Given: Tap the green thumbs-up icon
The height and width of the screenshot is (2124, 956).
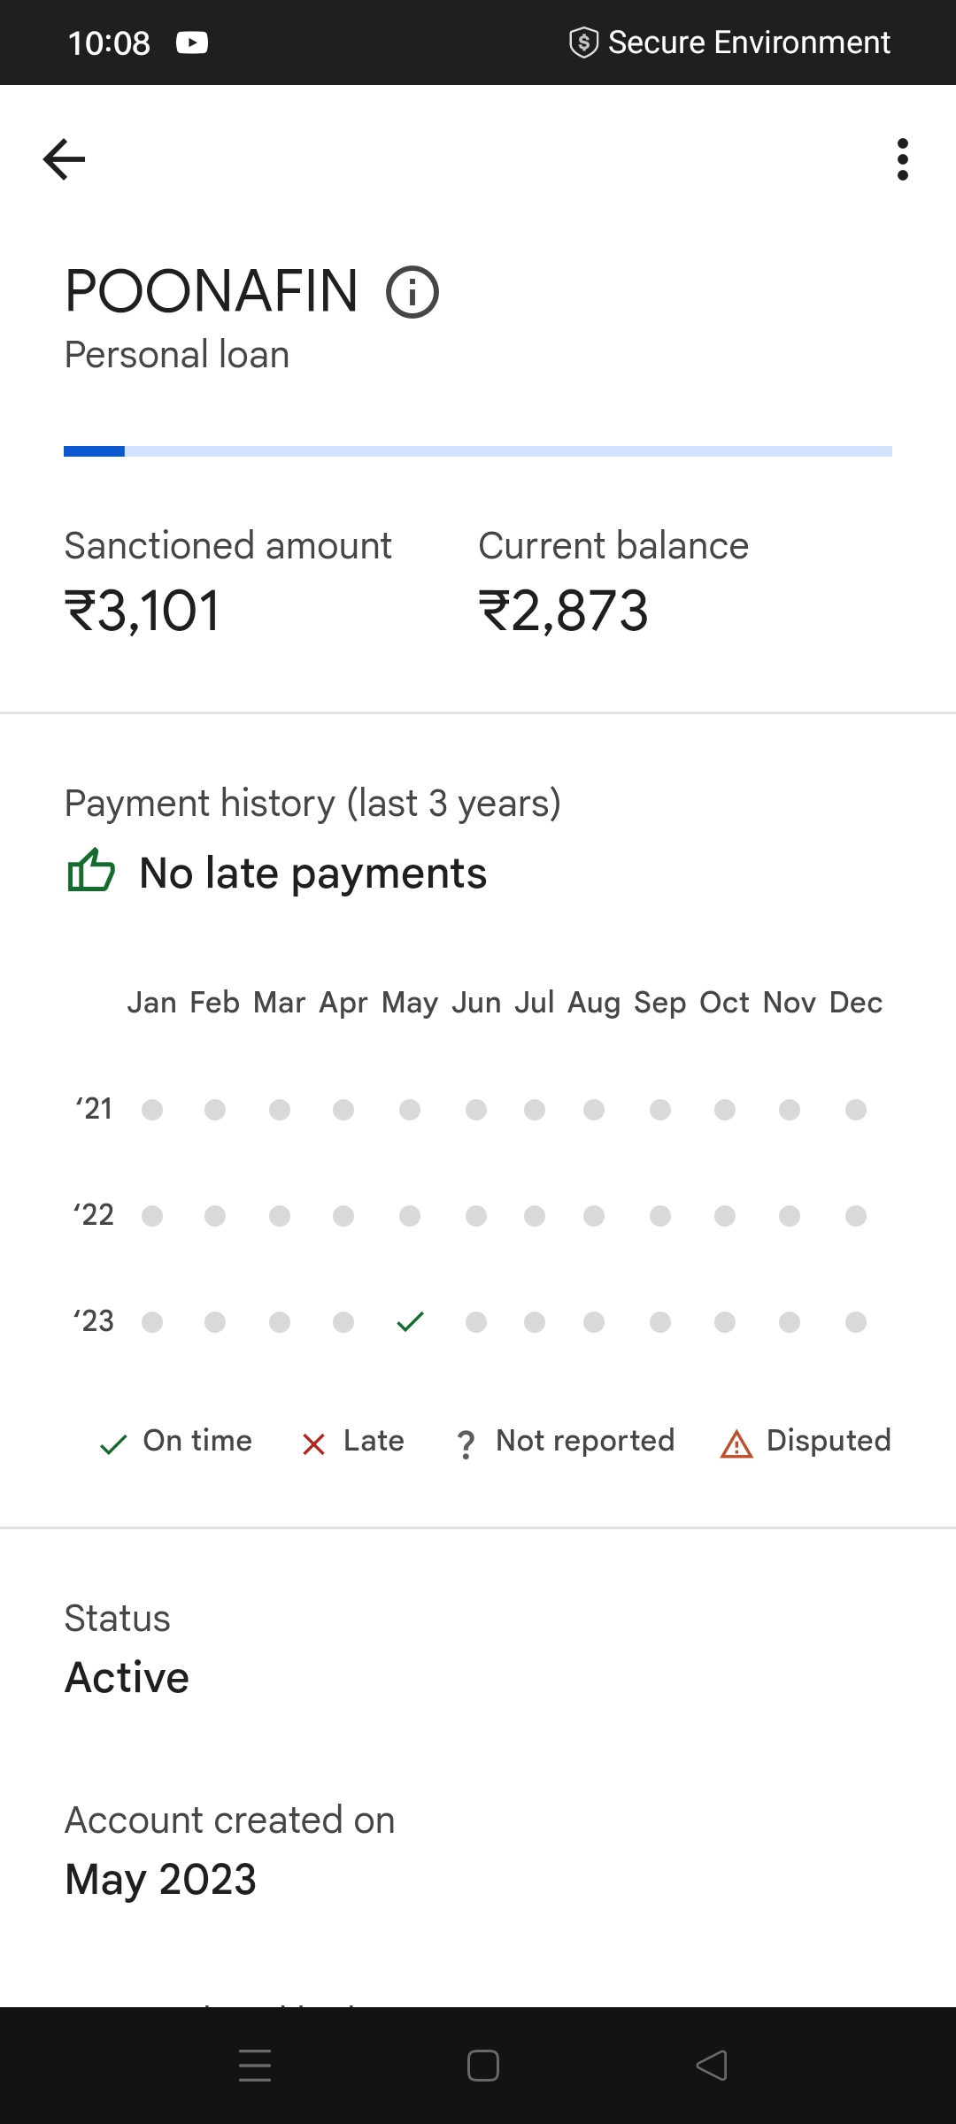Looking at the screenshot, I should (x=91, y=871).
